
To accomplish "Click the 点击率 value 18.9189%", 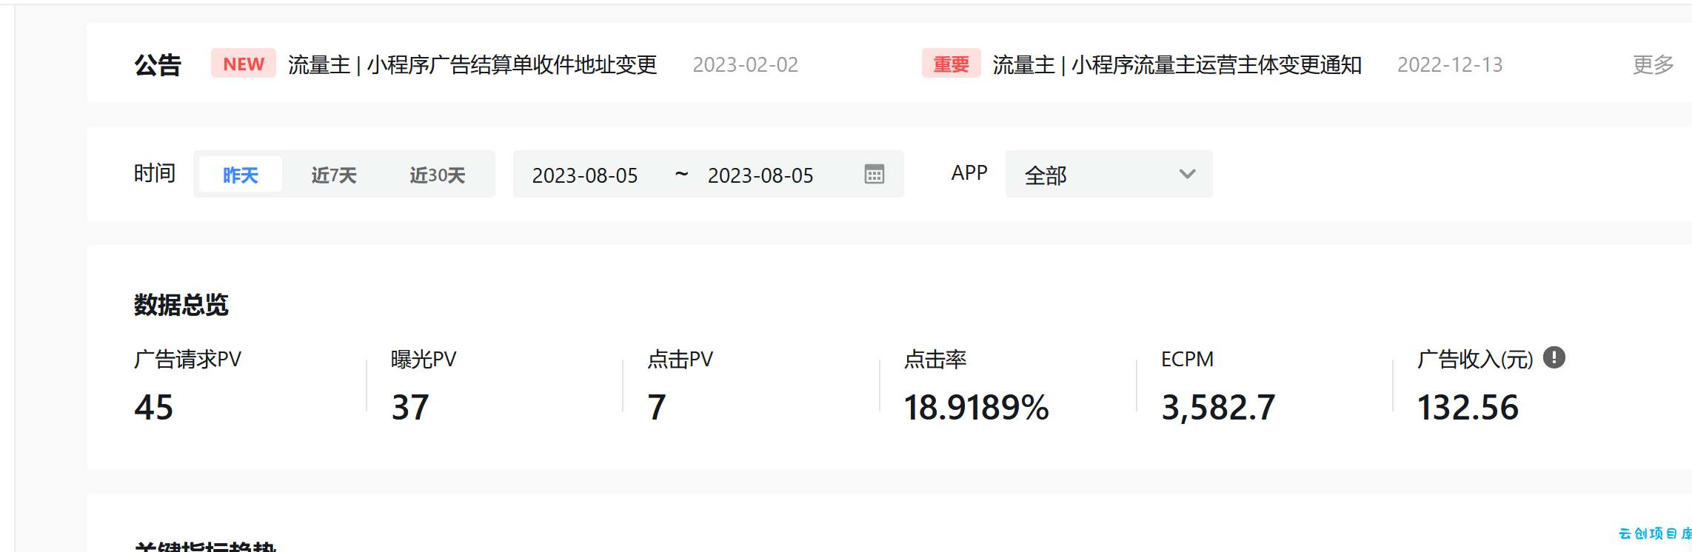I will pyautogui.click(x=977, y=408).
